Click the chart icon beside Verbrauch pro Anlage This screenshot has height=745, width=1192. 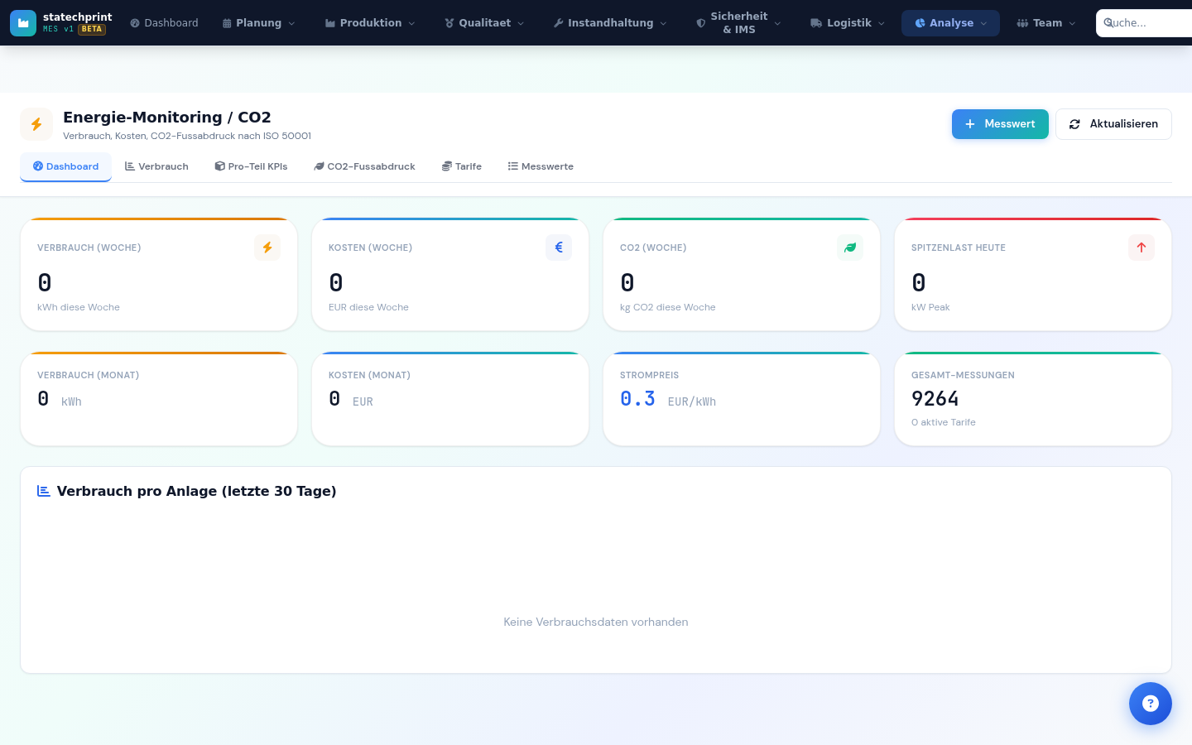click(x=44, y=491)
